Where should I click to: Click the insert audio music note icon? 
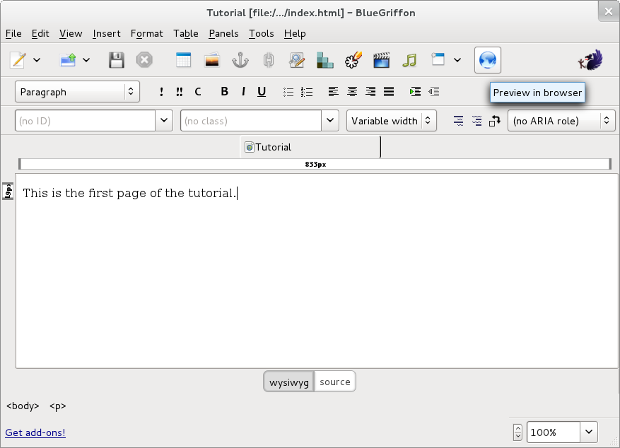tap(409, 60)
